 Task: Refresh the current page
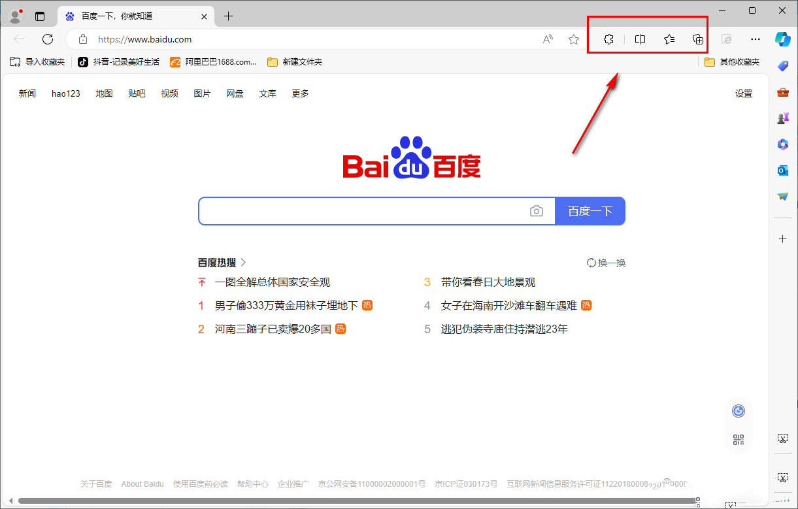pos(48,39)
